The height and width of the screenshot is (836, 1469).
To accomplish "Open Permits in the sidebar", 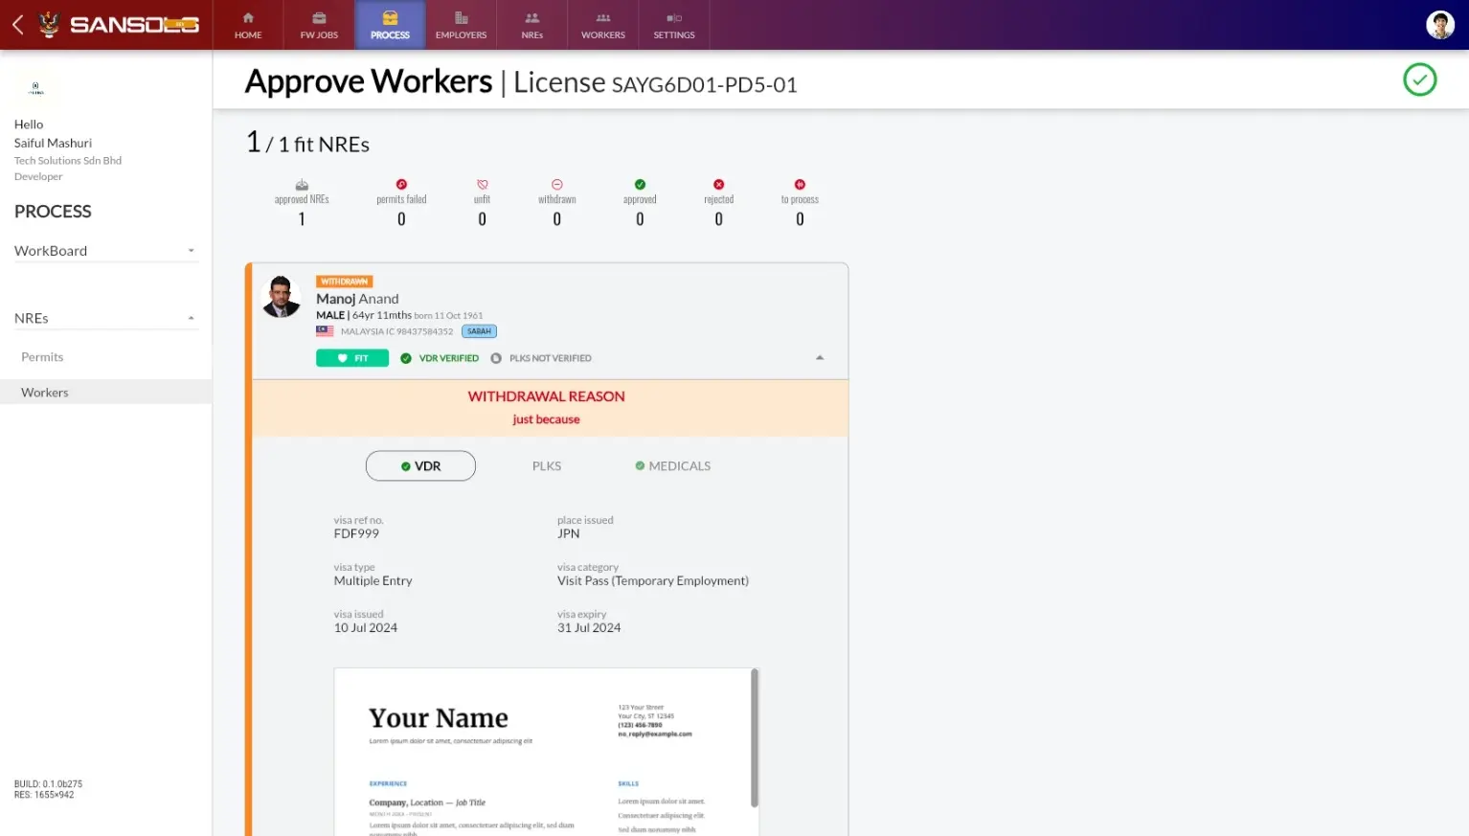I will click(42, 357).
